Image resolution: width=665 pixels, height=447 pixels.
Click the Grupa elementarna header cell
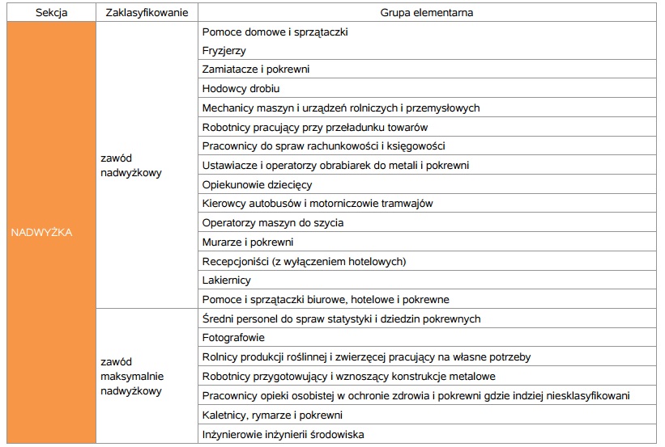(x=427, y=12)
